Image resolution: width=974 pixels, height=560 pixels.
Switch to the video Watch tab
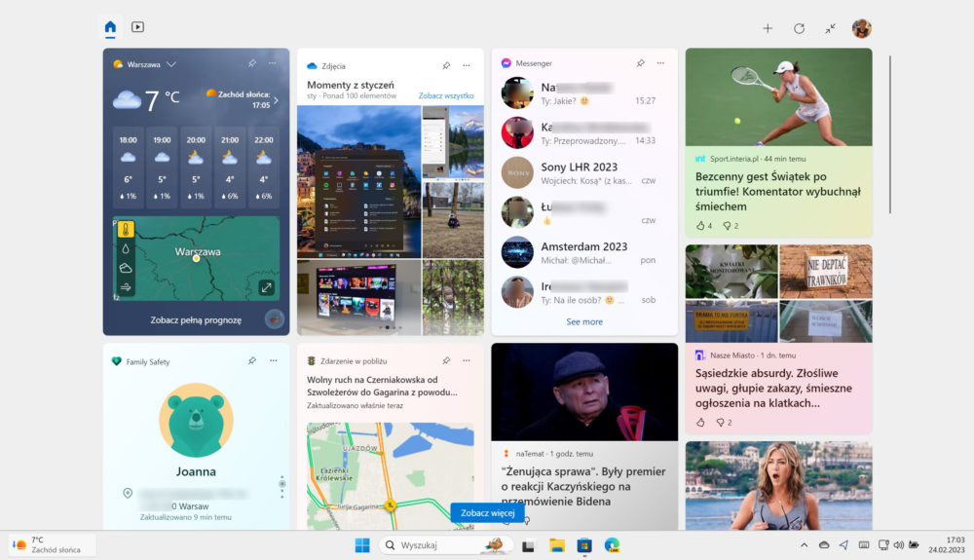tap(138, 26)
